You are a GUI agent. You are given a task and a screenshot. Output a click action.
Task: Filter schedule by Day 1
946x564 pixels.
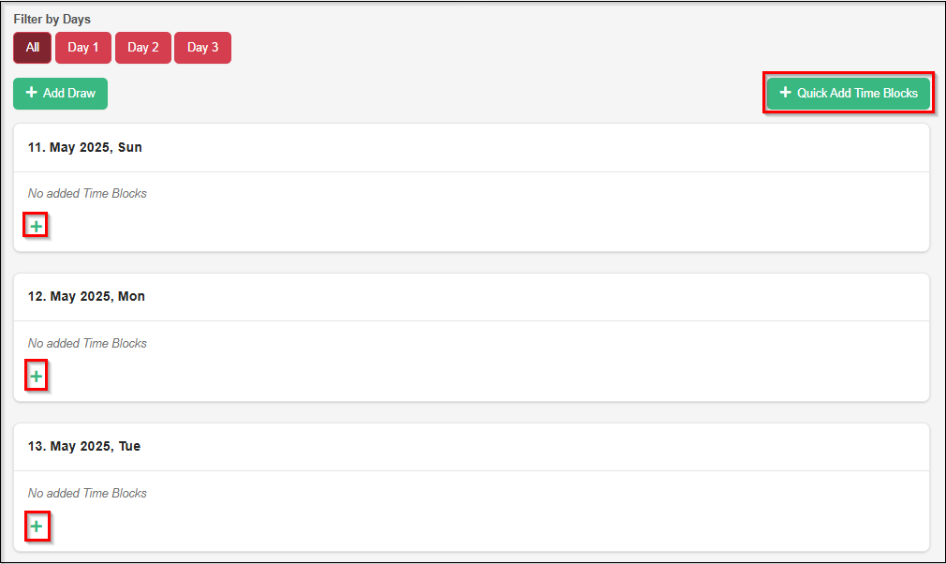[x=83, y=48]
